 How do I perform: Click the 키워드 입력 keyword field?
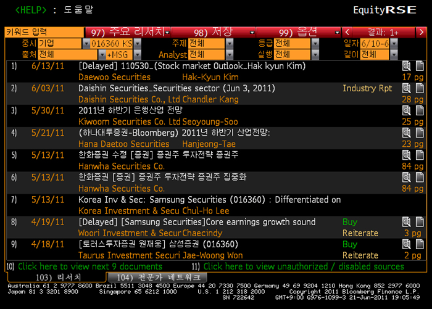(44, 33)
